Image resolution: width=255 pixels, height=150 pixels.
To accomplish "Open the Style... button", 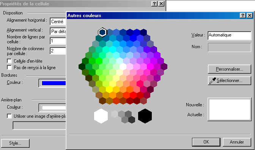I will [x=15, y=143].
